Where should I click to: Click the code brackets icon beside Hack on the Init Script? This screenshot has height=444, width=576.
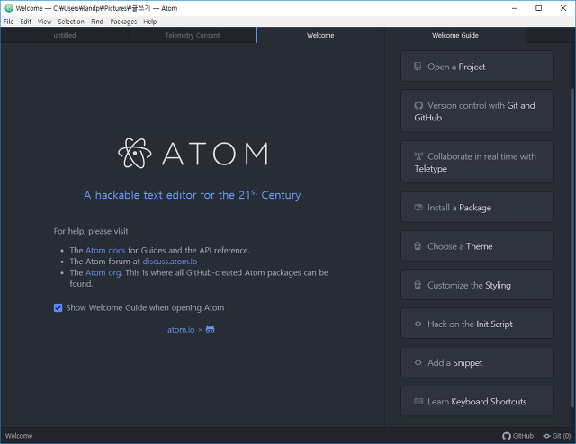tap(418, 324)
